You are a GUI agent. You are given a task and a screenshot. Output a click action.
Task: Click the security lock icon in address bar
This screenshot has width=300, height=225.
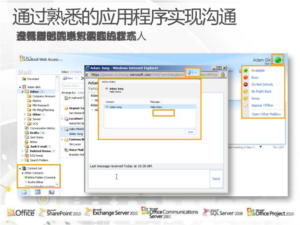[223, 74]
